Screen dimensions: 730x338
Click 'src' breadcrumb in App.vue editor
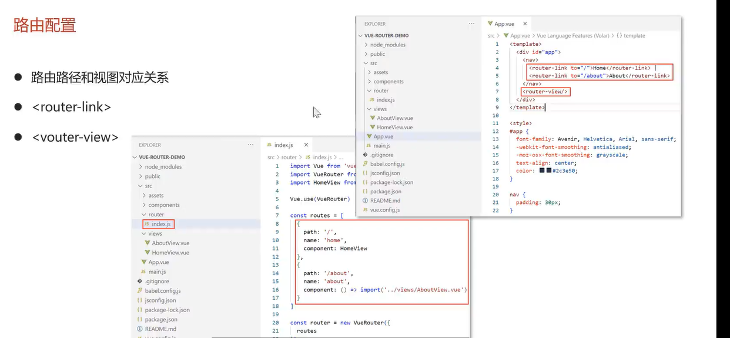point(491,35)
